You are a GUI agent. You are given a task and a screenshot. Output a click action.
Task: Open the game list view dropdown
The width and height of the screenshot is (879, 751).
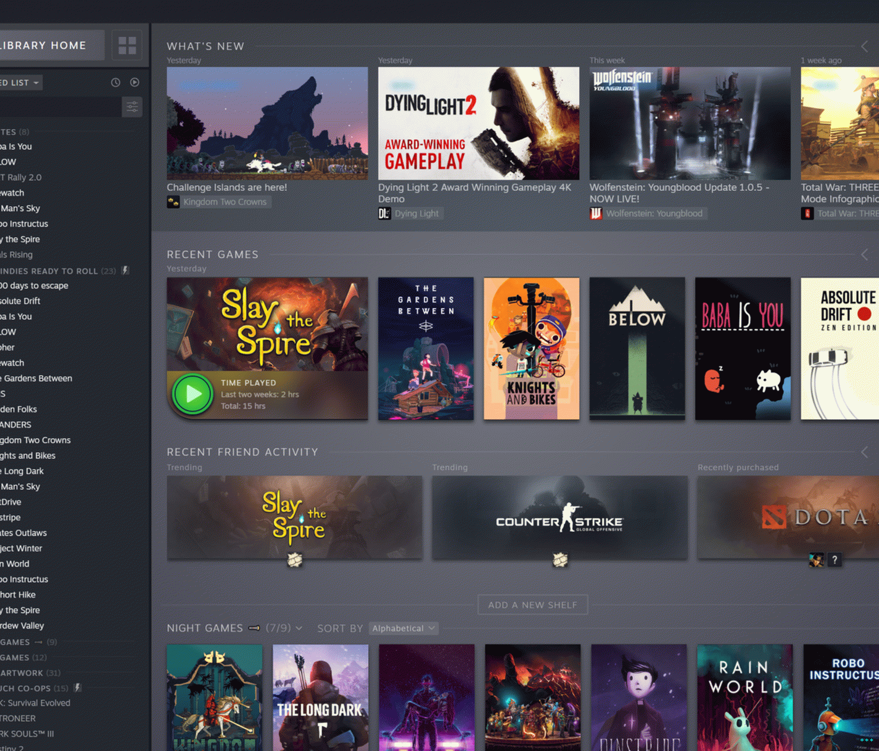tap(20, 83)
